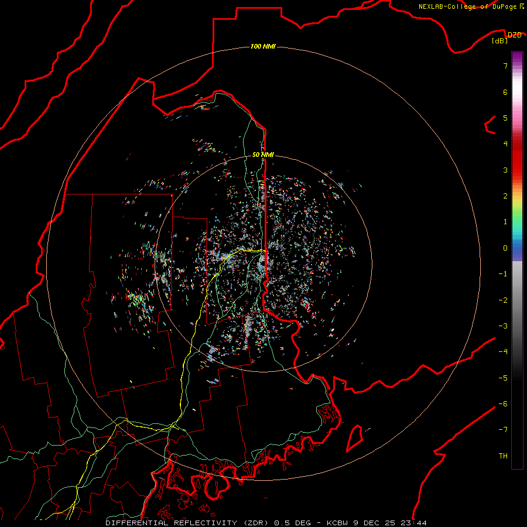The width and height of the screenshot is (527, 527).
Task: Click the 4 value on the color scale
Action: tap(505, 144)
